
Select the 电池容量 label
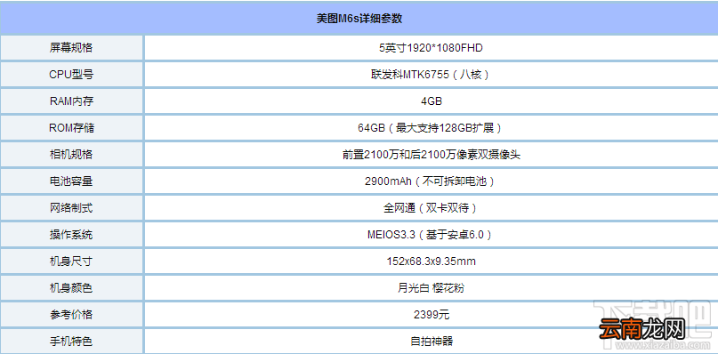tap(71, 181)
